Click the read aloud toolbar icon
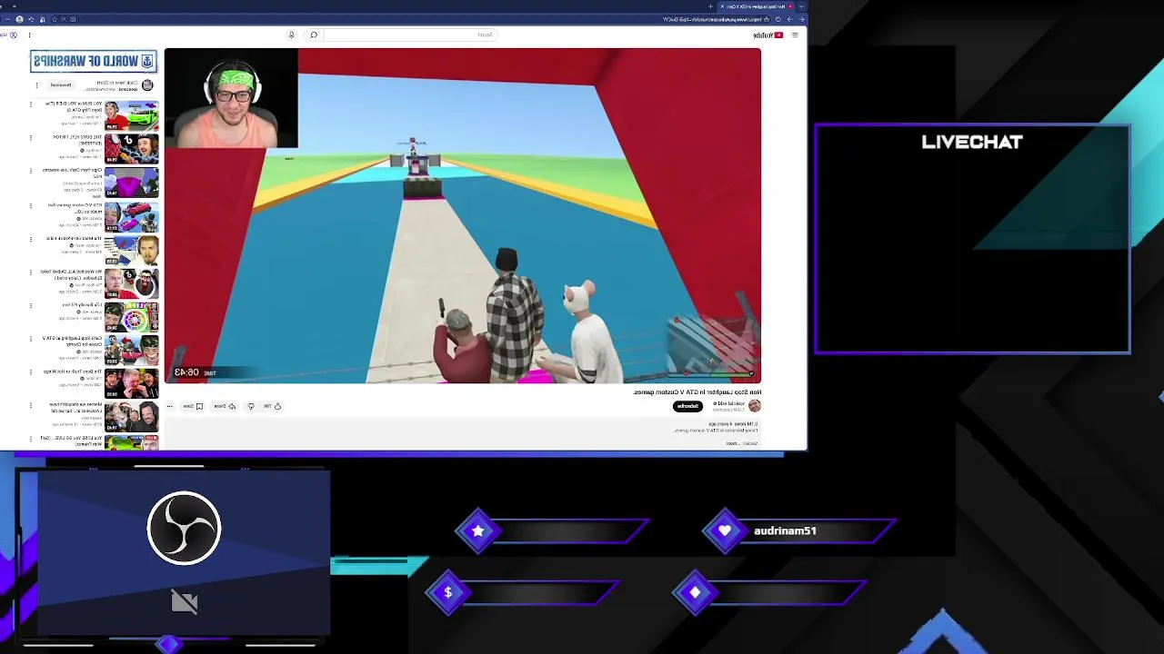 (x=64, y=19)
